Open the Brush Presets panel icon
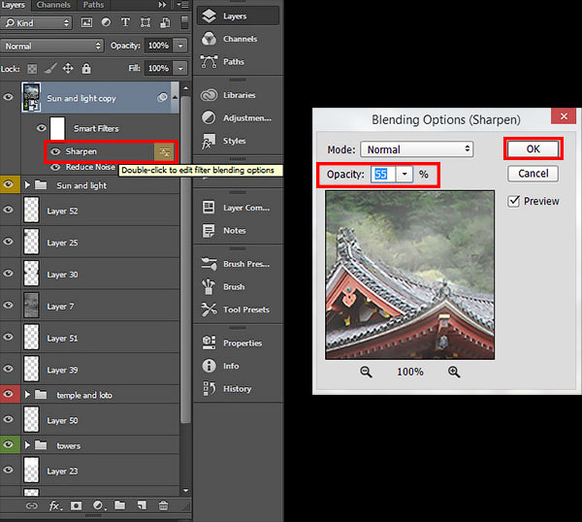This screenshot has height=522, width=582. pyautogui.click(x=209, y=264)
